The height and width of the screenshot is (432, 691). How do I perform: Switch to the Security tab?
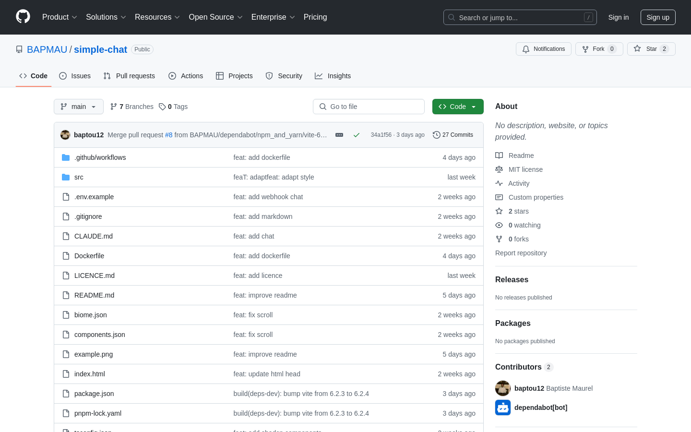coord(284,76)
